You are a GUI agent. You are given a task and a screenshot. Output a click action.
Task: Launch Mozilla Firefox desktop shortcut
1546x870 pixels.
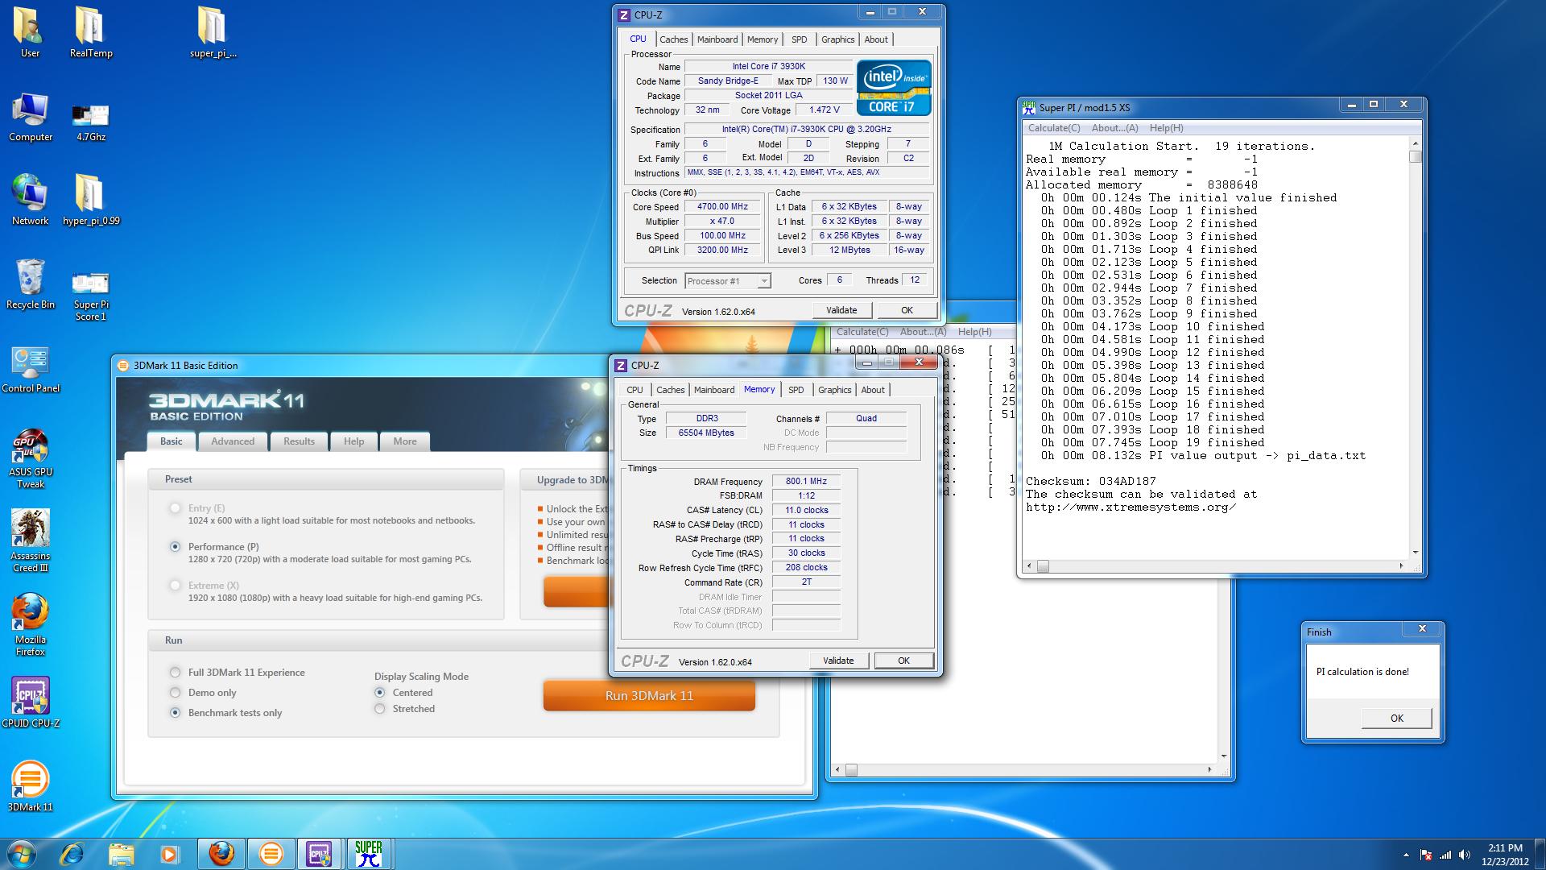31,624
